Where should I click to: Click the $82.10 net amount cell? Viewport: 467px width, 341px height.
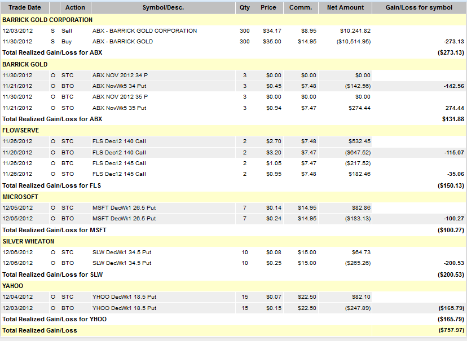click(361, 297)
